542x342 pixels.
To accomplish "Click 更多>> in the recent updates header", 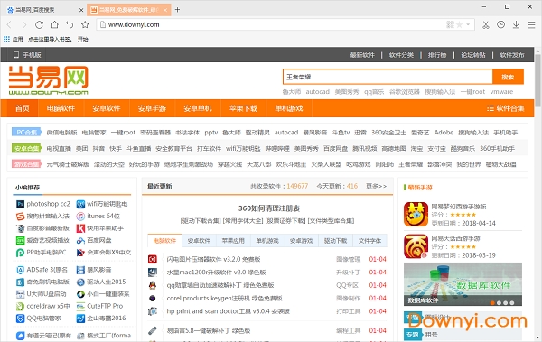I will 377,186.
